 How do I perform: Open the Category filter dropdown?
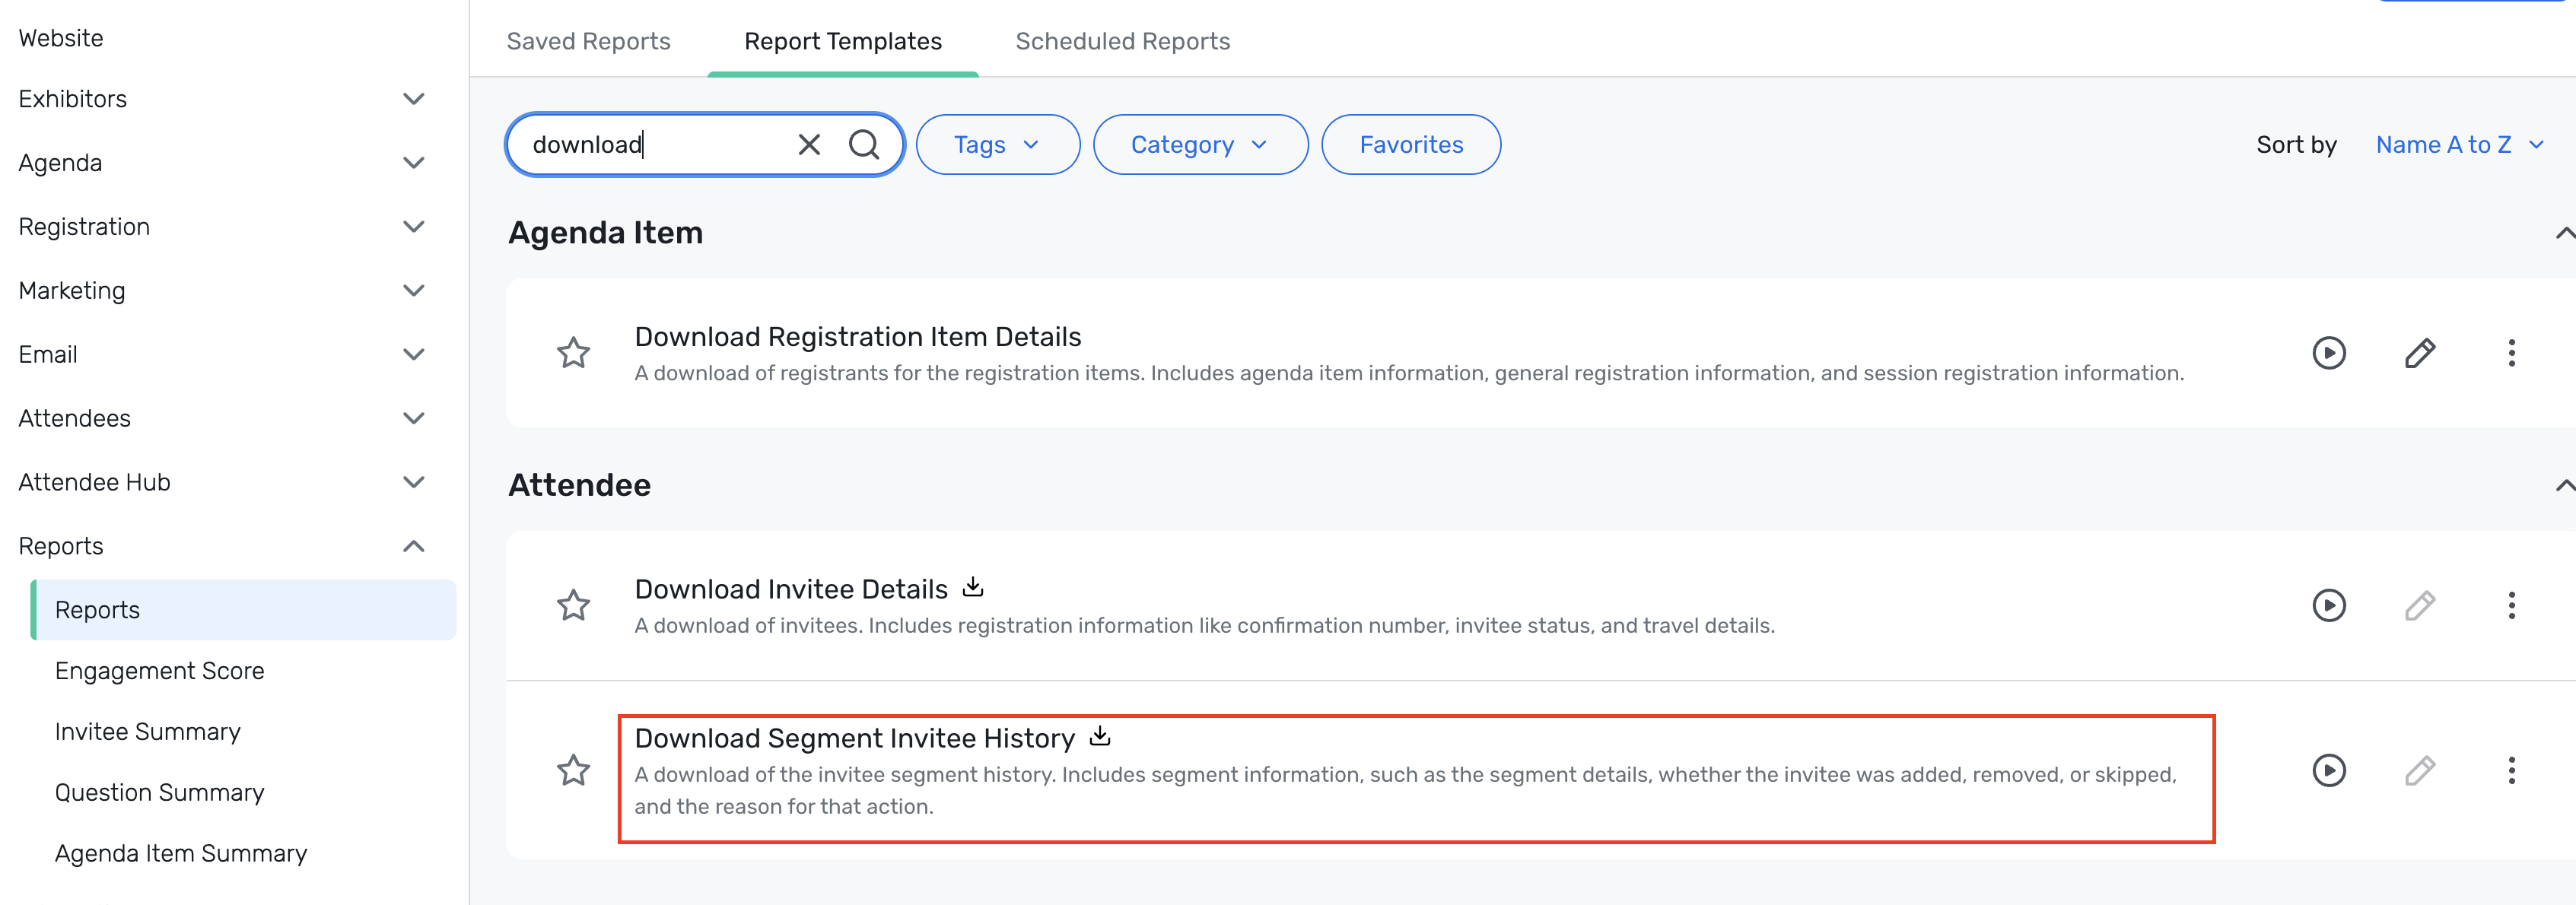[x=1199, y=145]
